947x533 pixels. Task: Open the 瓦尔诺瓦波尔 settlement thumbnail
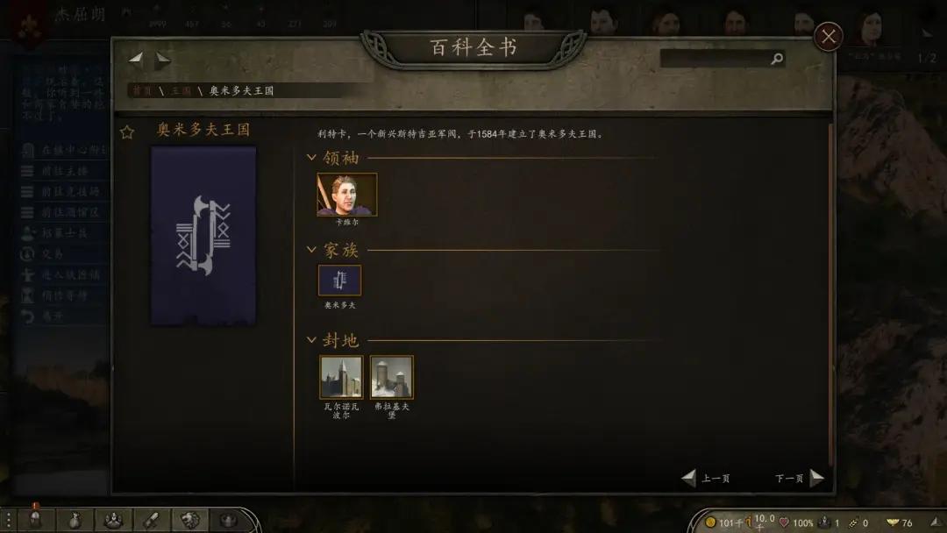(341, 377)
